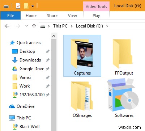The height and width of the screenshot is (131, 145).
Task: Click the pin icon next to 192.168.0.100
Action: tap(48, 95)
